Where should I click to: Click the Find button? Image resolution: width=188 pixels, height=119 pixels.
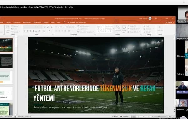[146, 26]
